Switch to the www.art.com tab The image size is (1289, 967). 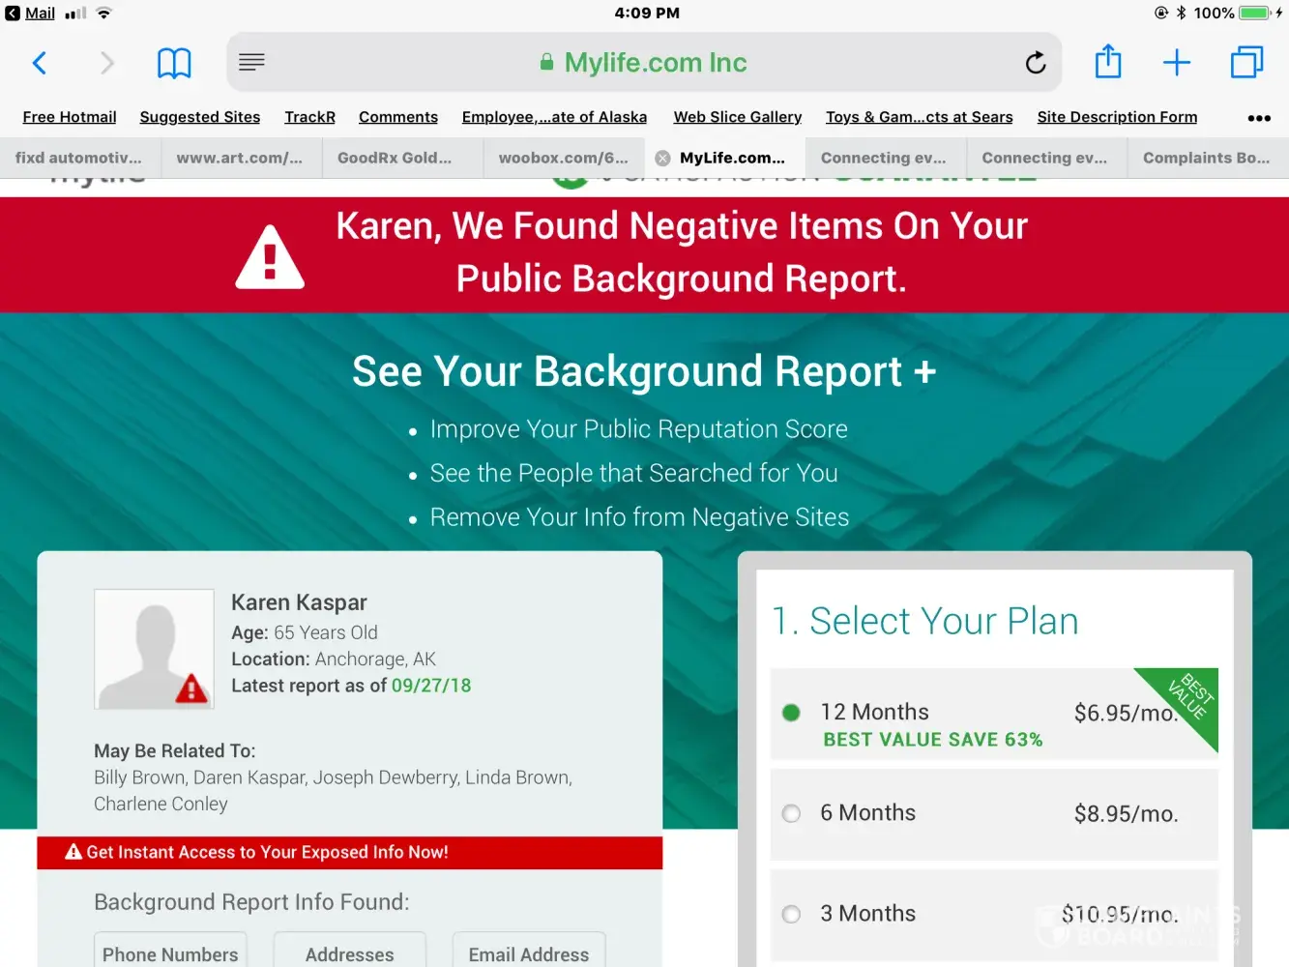coord(241,158)
